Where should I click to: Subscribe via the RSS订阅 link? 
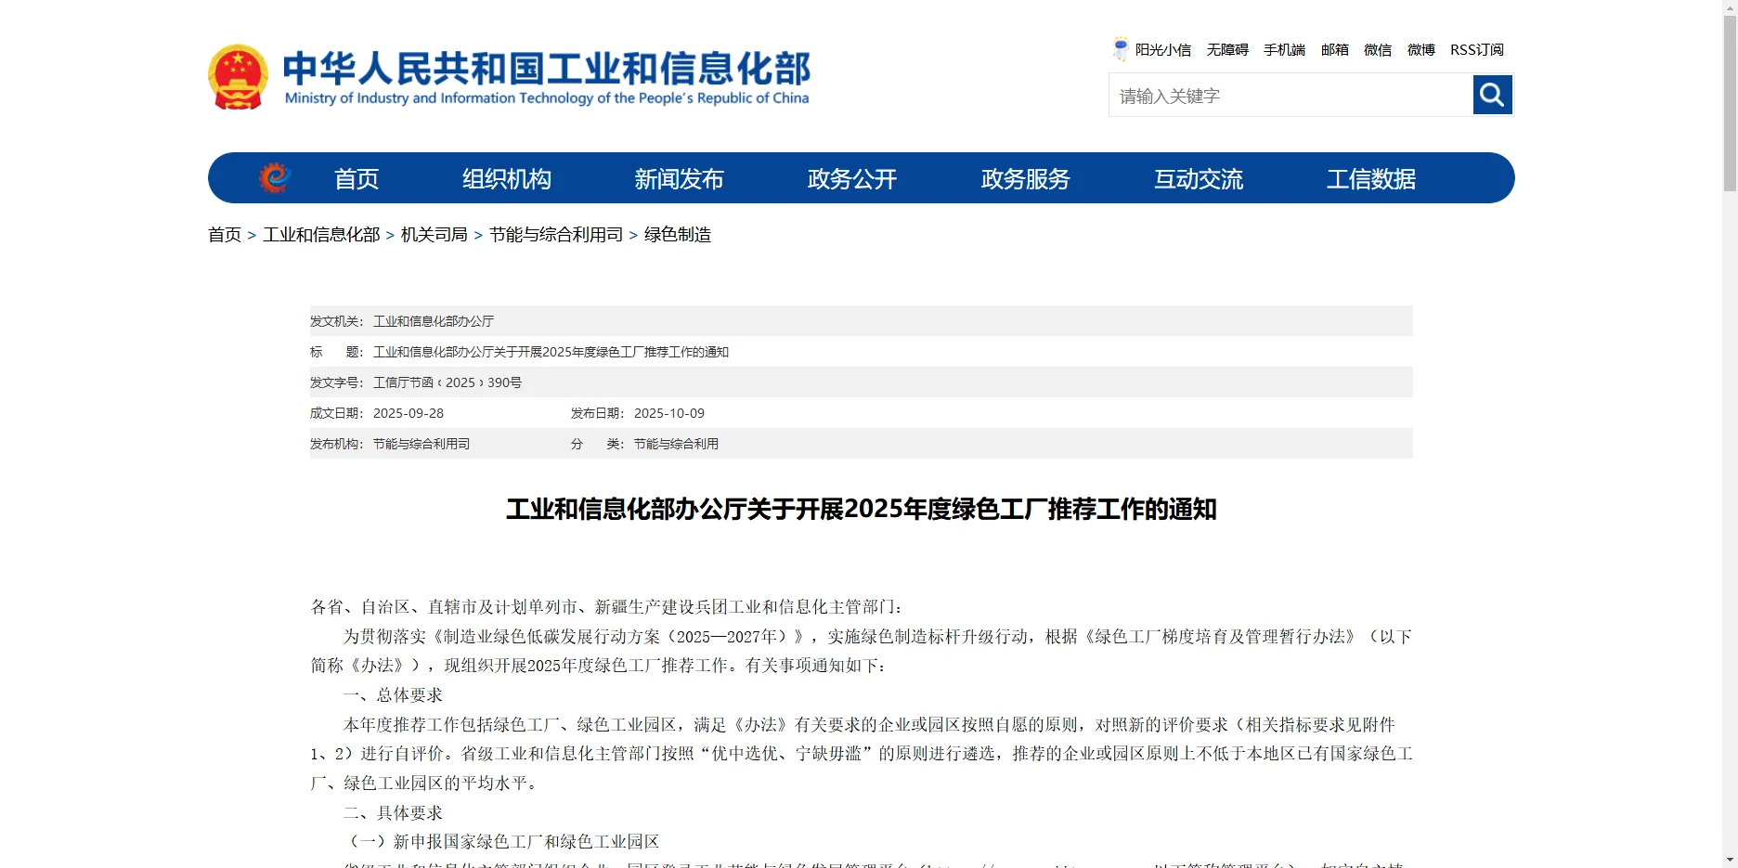click(1477, 49)
